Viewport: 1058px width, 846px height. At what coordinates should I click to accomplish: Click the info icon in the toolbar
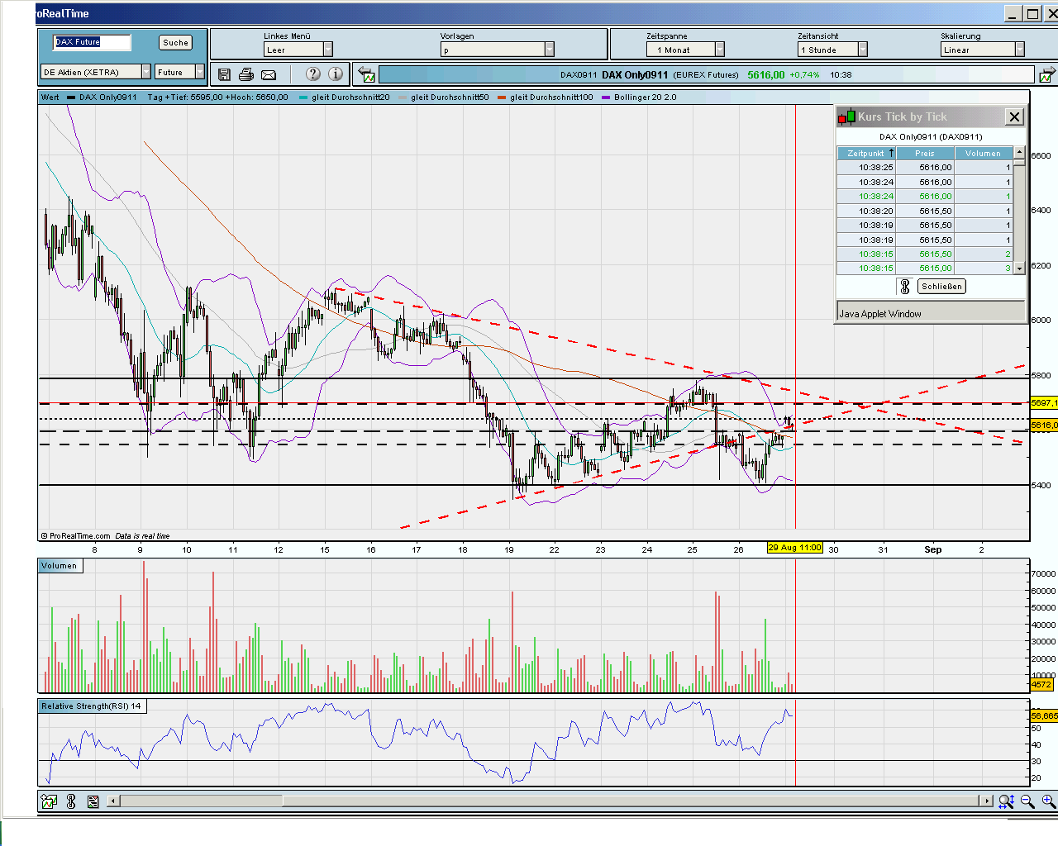(x=336, y=74)
